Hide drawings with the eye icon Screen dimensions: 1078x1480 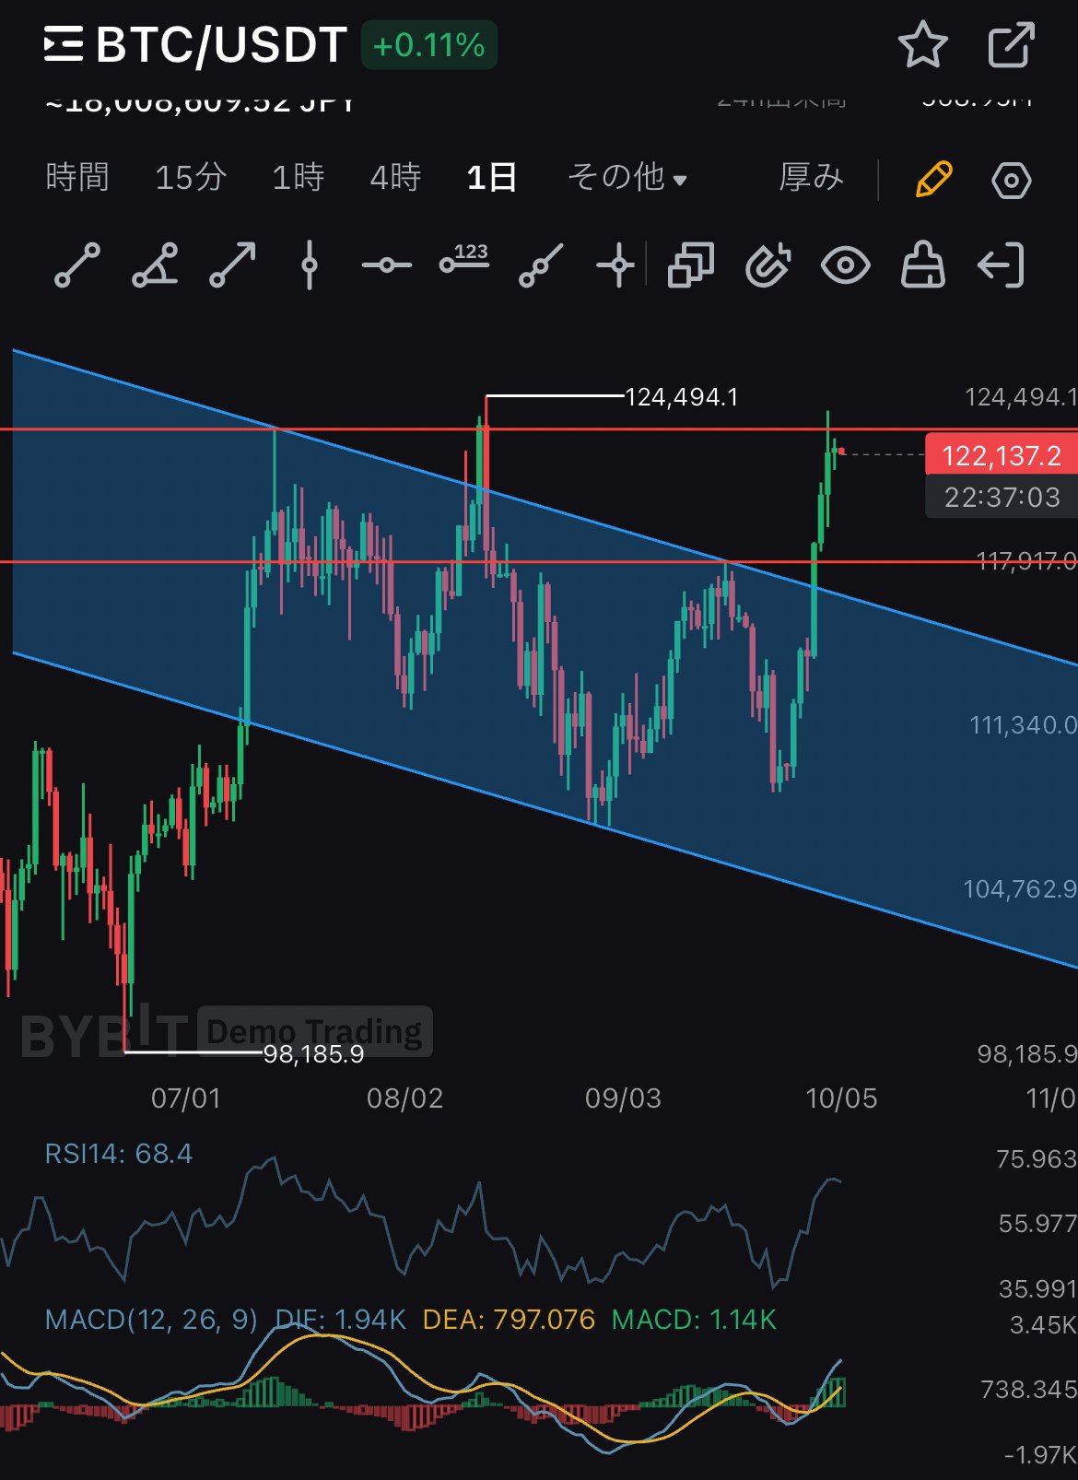tap(845, 265)
